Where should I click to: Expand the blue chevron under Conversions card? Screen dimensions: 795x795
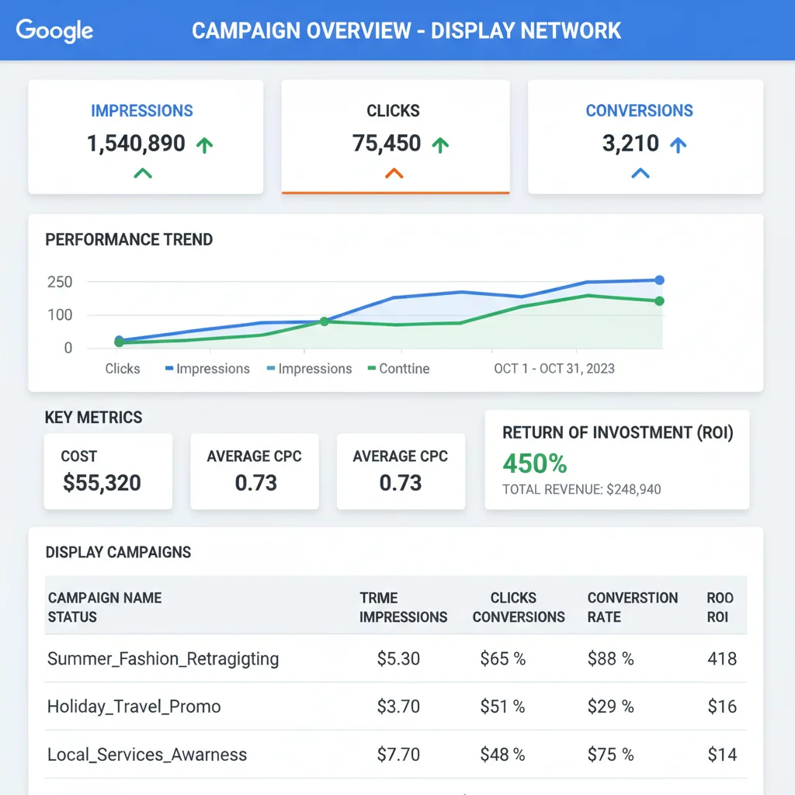click(641, 173)
